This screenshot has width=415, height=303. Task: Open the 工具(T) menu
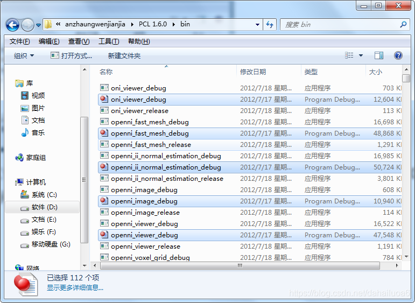click(x=109, y=41)
